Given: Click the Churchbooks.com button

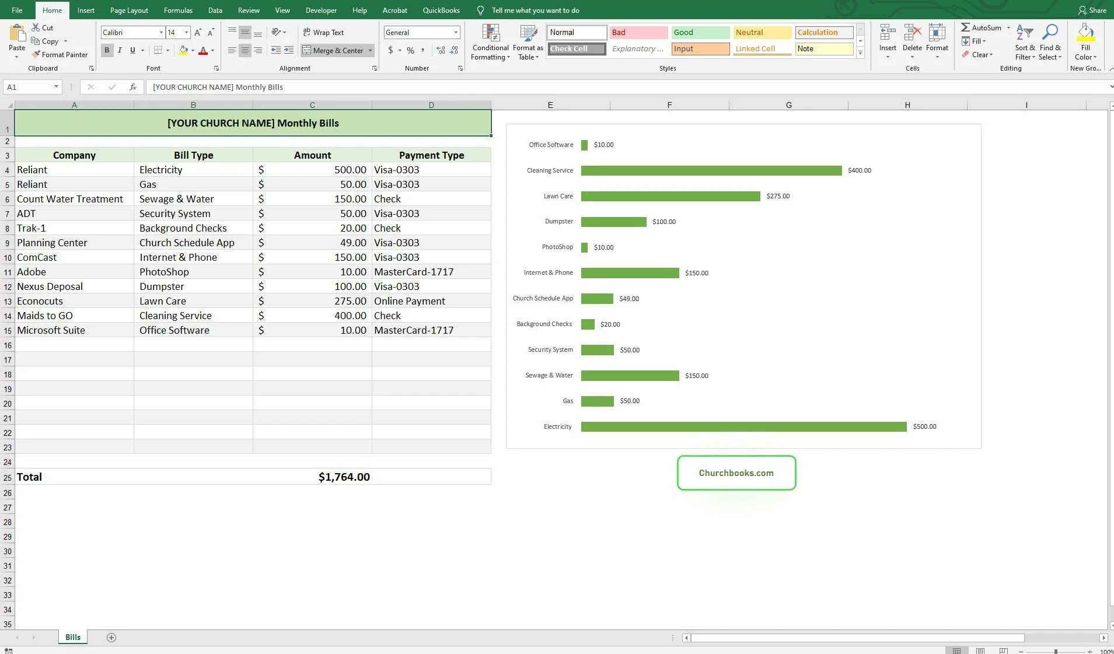Looking at the screenshot, I should tap(736, 473).
